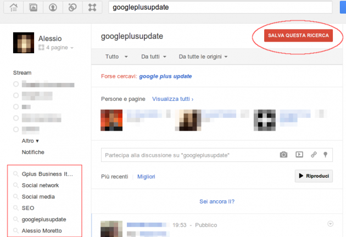The height and width of the screenshot is (237, 346).
Task: Open the Photos icon in top bar
Action: (x=34, y=7)
